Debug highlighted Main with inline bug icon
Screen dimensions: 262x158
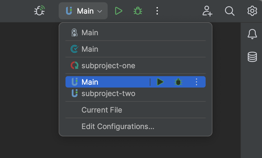click(x=178, y=82)
